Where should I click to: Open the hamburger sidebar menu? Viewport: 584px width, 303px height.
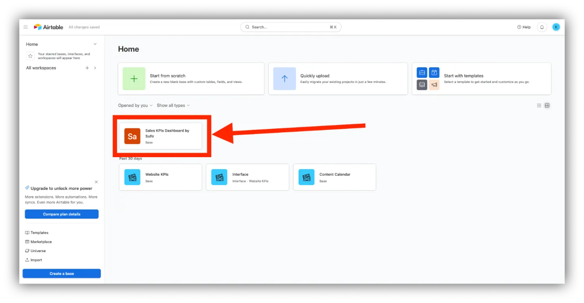point(26,27)
